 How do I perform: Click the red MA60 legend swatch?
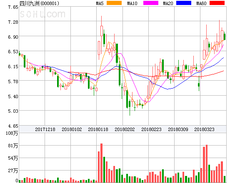click(217, 3)
